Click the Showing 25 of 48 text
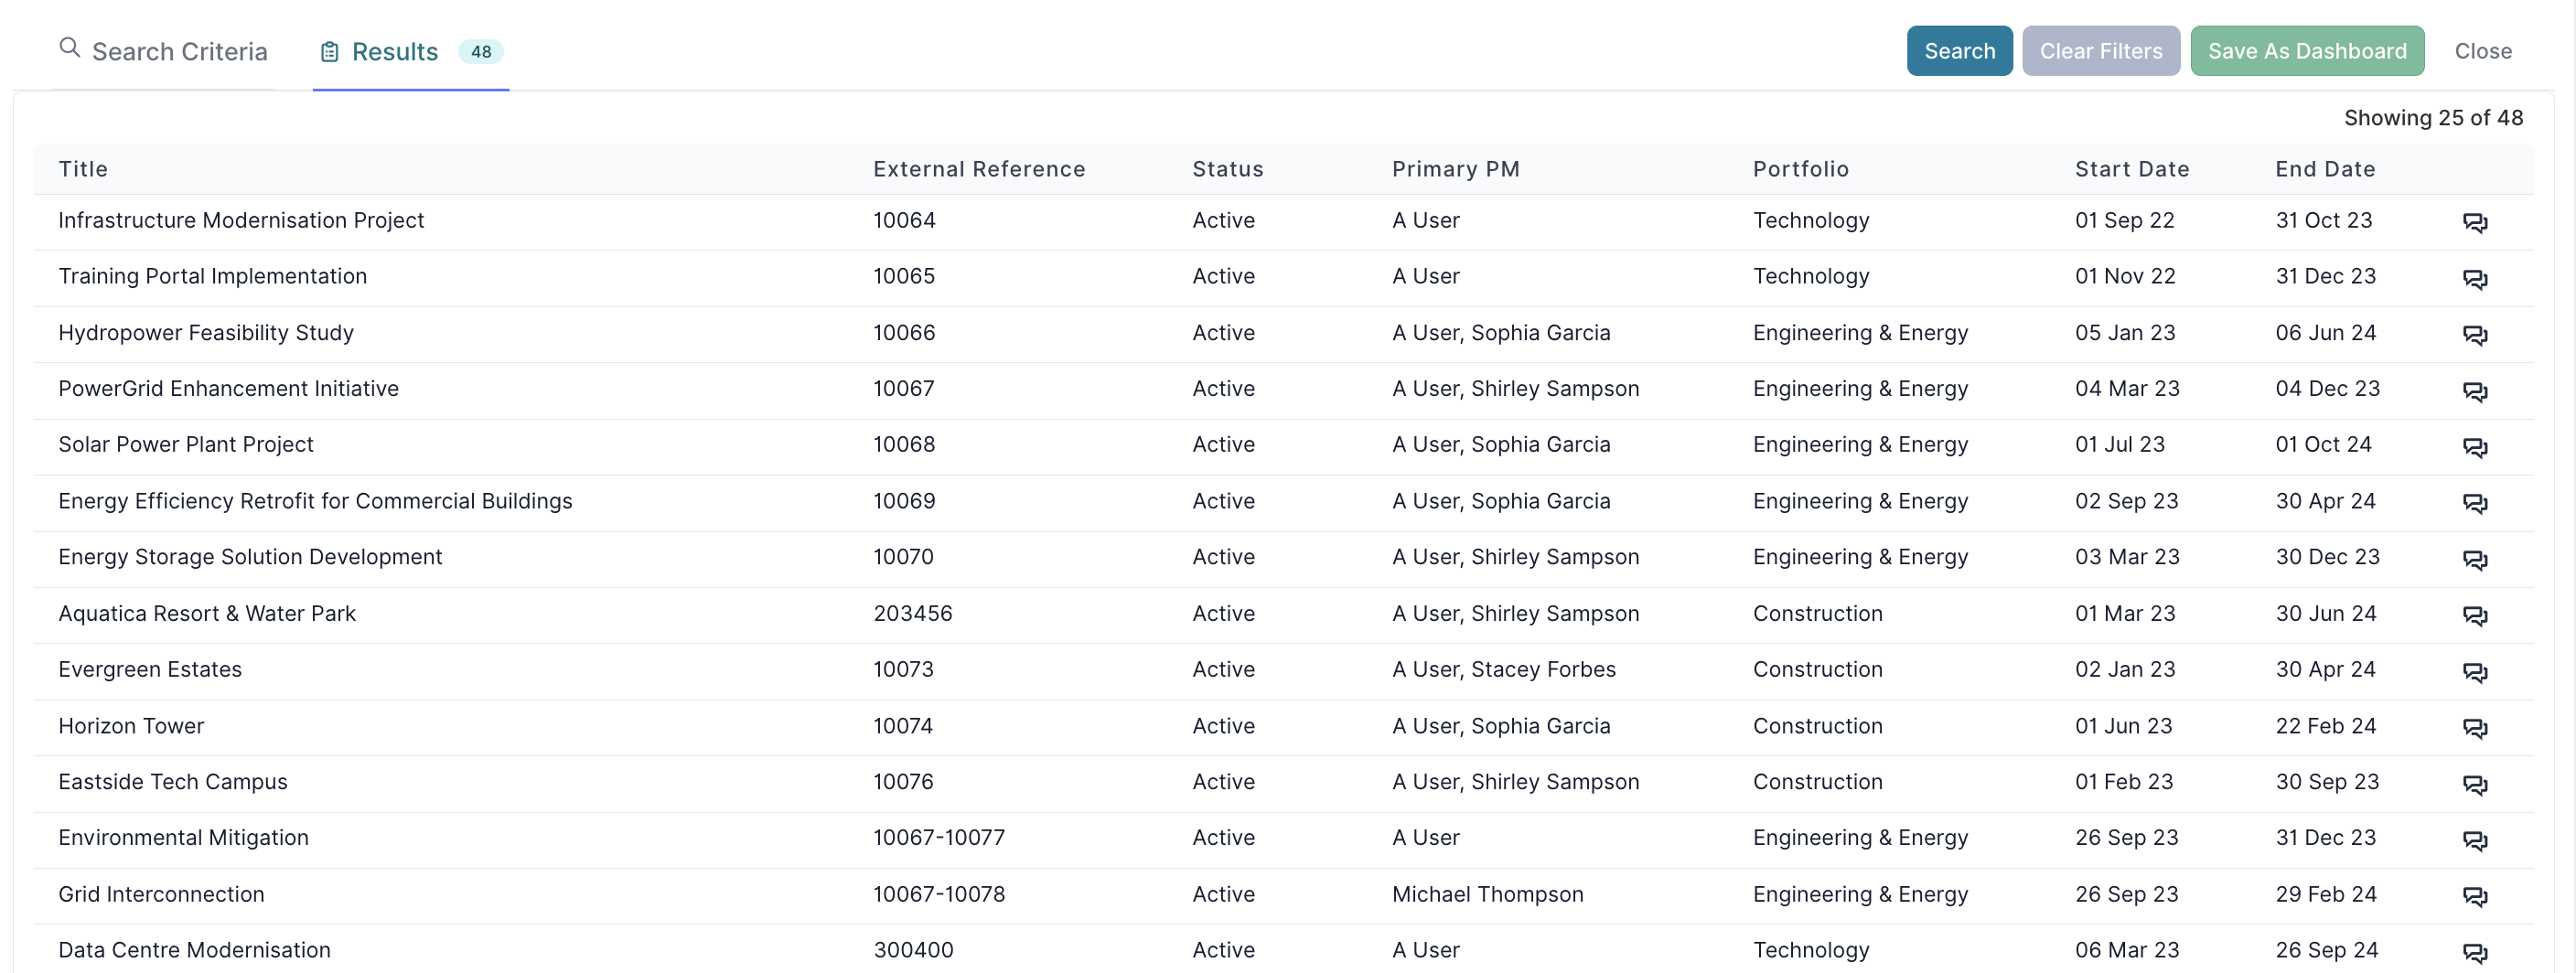 2433,118
